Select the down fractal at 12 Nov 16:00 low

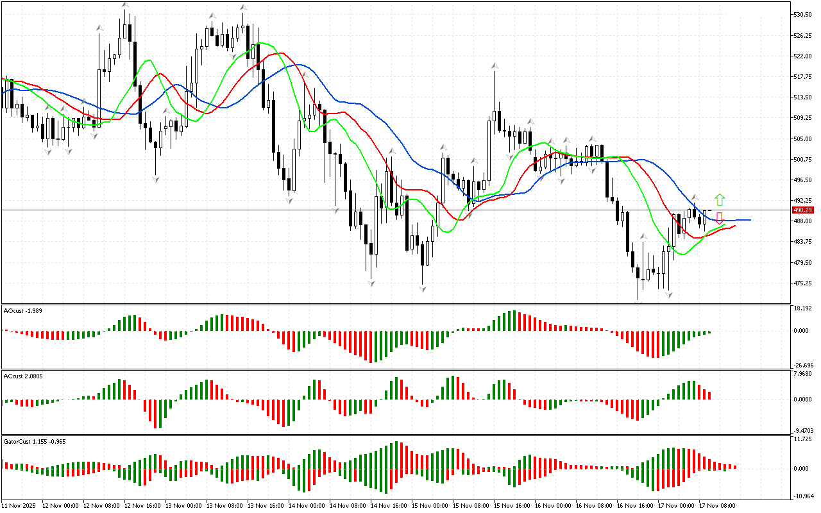(x=156, y=180)
